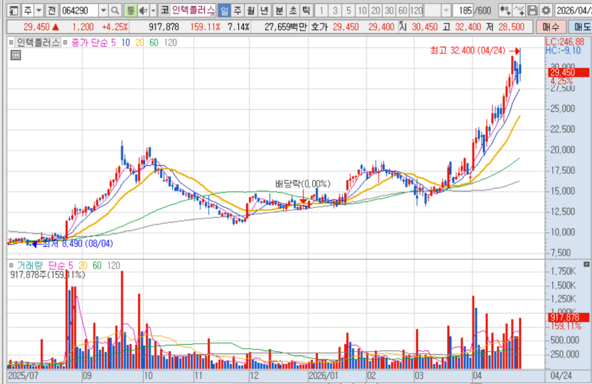Choose the 30 interval button
The width and height of the screenshot is (592, 384).
(389, 10)
